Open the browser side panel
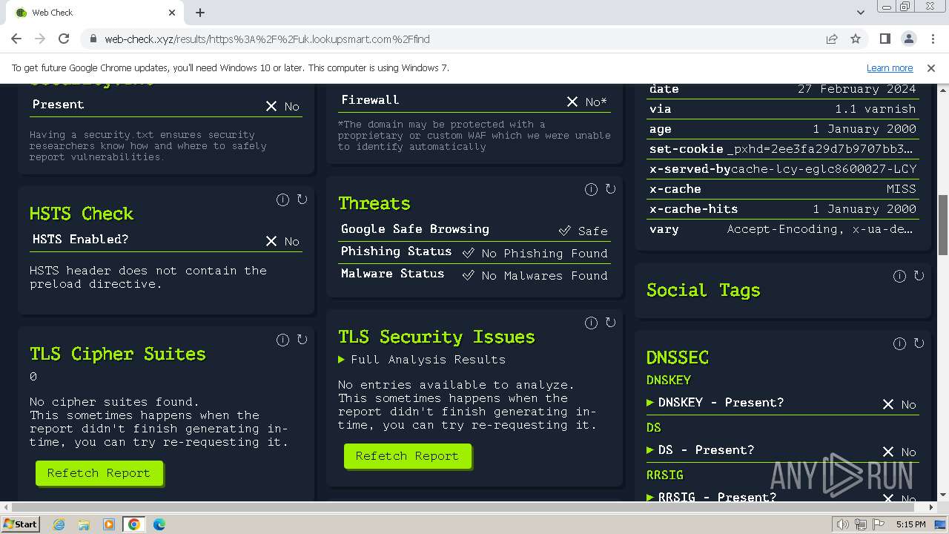The image size is (949, 534). tap(884, 39)
